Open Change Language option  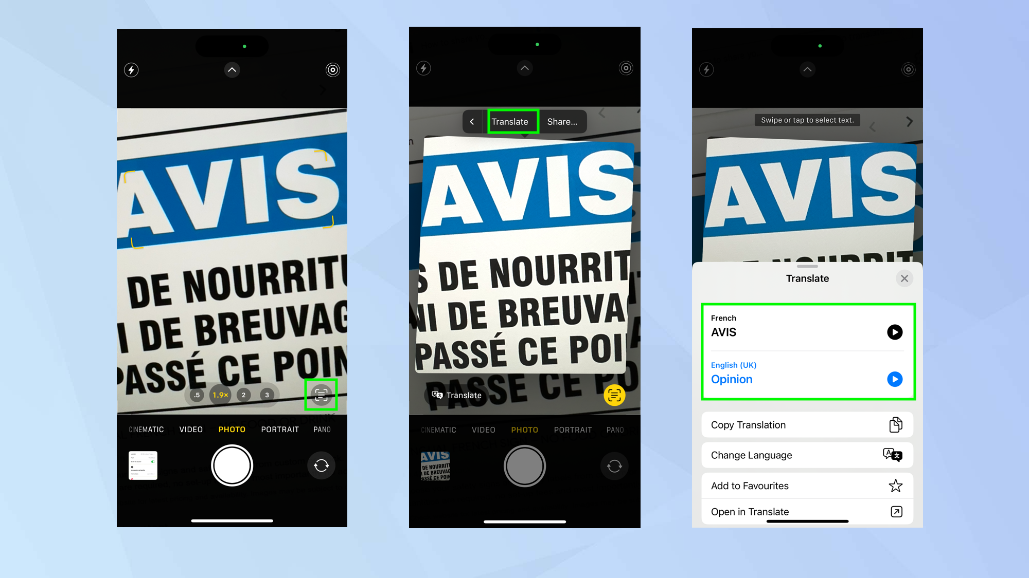807,455
